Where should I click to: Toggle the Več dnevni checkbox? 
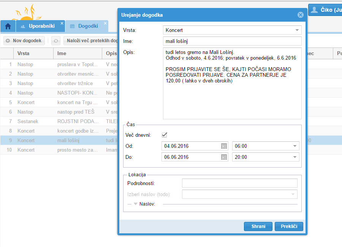pyautogui.click(x=165, y=135)
